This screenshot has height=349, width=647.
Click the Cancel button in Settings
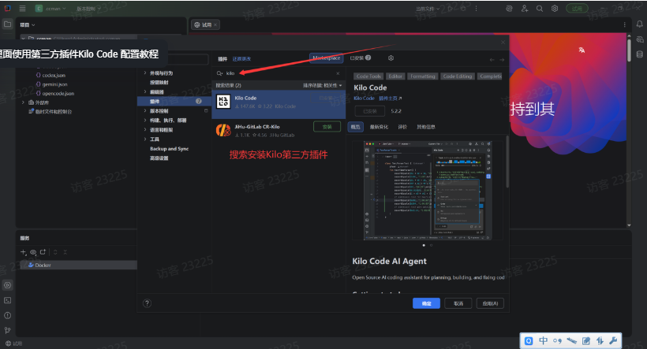click(x=458, y=303)
